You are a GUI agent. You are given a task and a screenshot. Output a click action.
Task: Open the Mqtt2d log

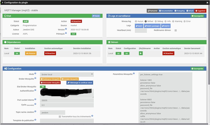click(166, 26)
